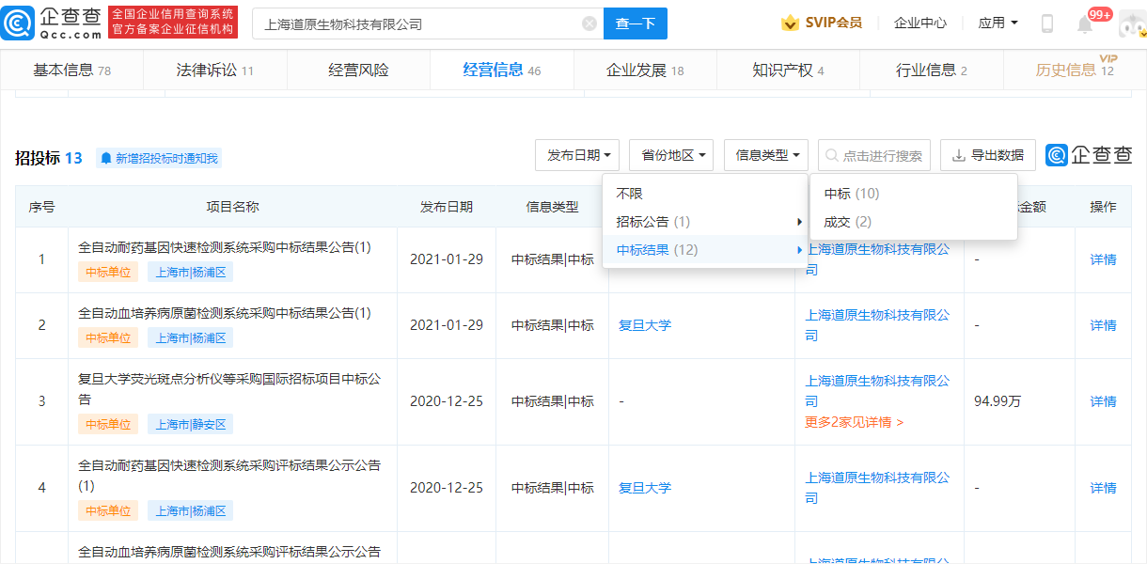The height and width of the screenshot is (564, 1147).
Task: Switch to 经营信息 tab
Action: [502, 70]
